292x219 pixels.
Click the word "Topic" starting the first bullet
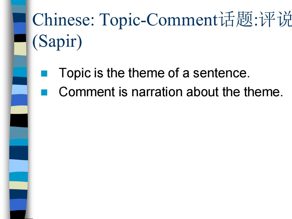(x=75, y=73)
